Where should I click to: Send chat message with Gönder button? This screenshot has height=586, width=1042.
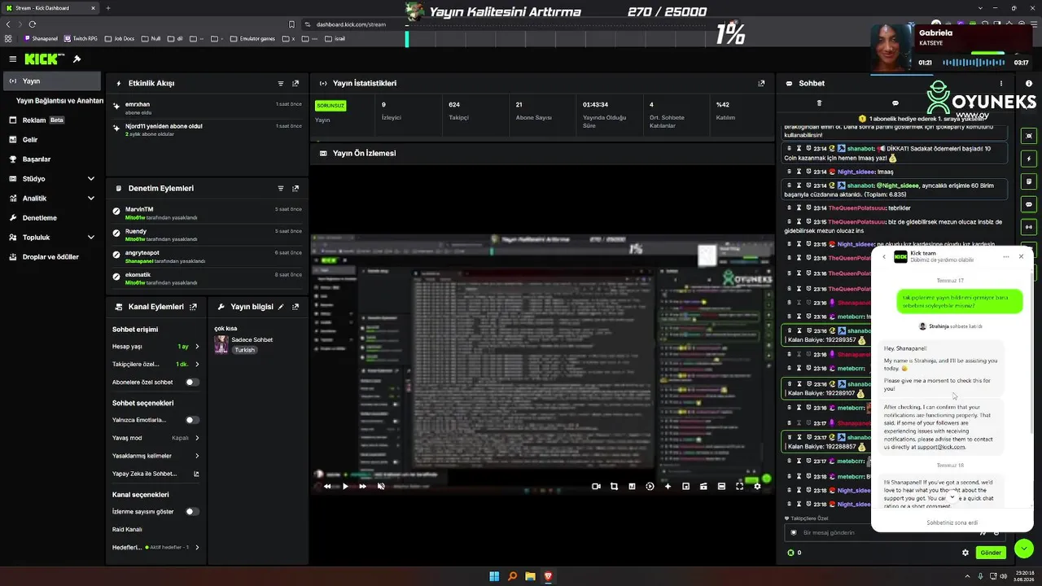coord(991,553)
